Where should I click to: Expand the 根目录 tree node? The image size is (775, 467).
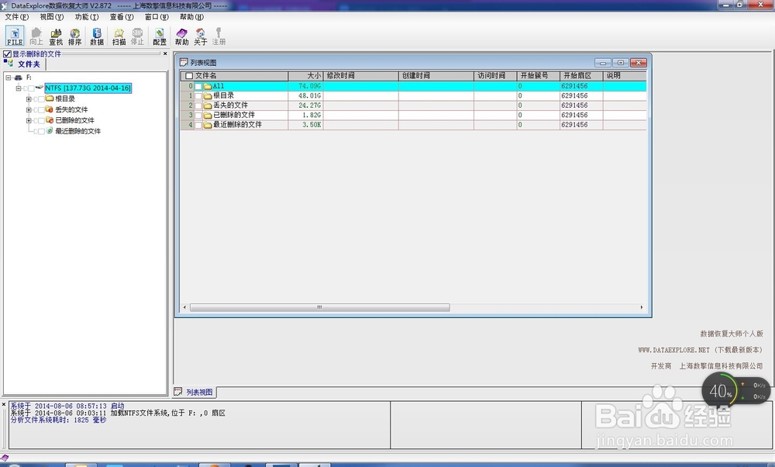tap(29, 99)
